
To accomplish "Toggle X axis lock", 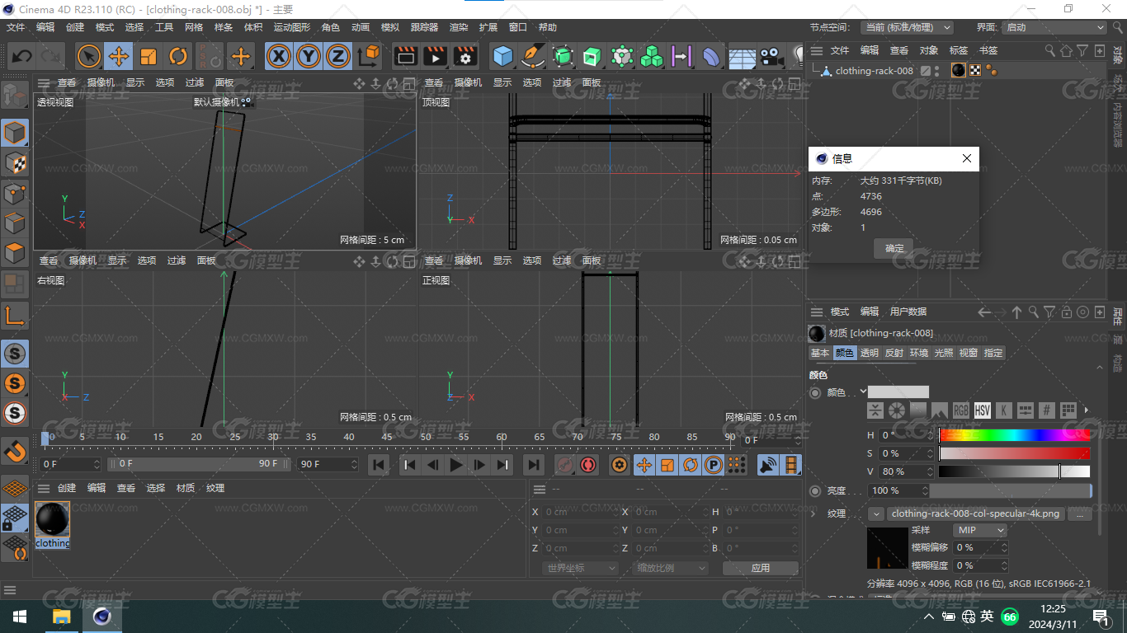I will 280,56.
